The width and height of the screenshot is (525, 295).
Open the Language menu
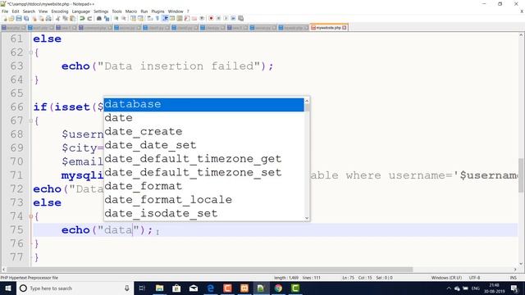point(80,11)
